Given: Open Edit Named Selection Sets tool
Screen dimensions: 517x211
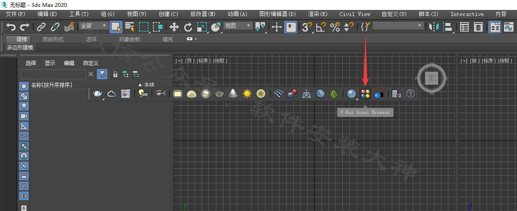Looking at the screenshot, I should pos(365,27).
